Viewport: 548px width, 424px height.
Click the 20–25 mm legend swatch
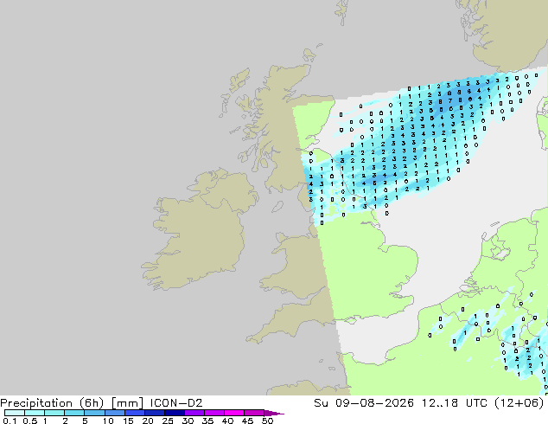pos(154,413)
